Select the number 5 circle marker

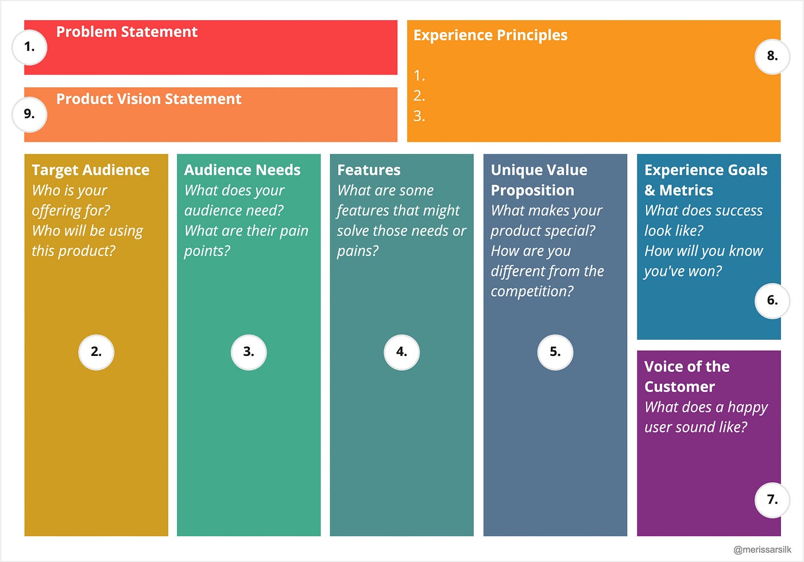tap(555, 352)
